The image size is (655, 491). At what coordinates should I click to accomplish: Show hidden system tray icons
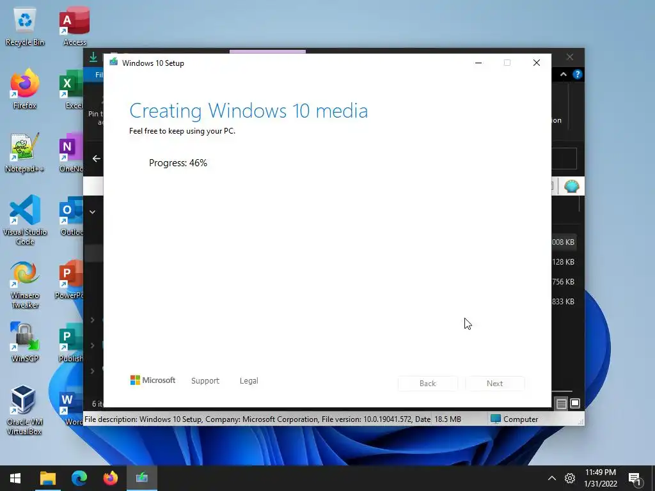click(x=552, y=478)
